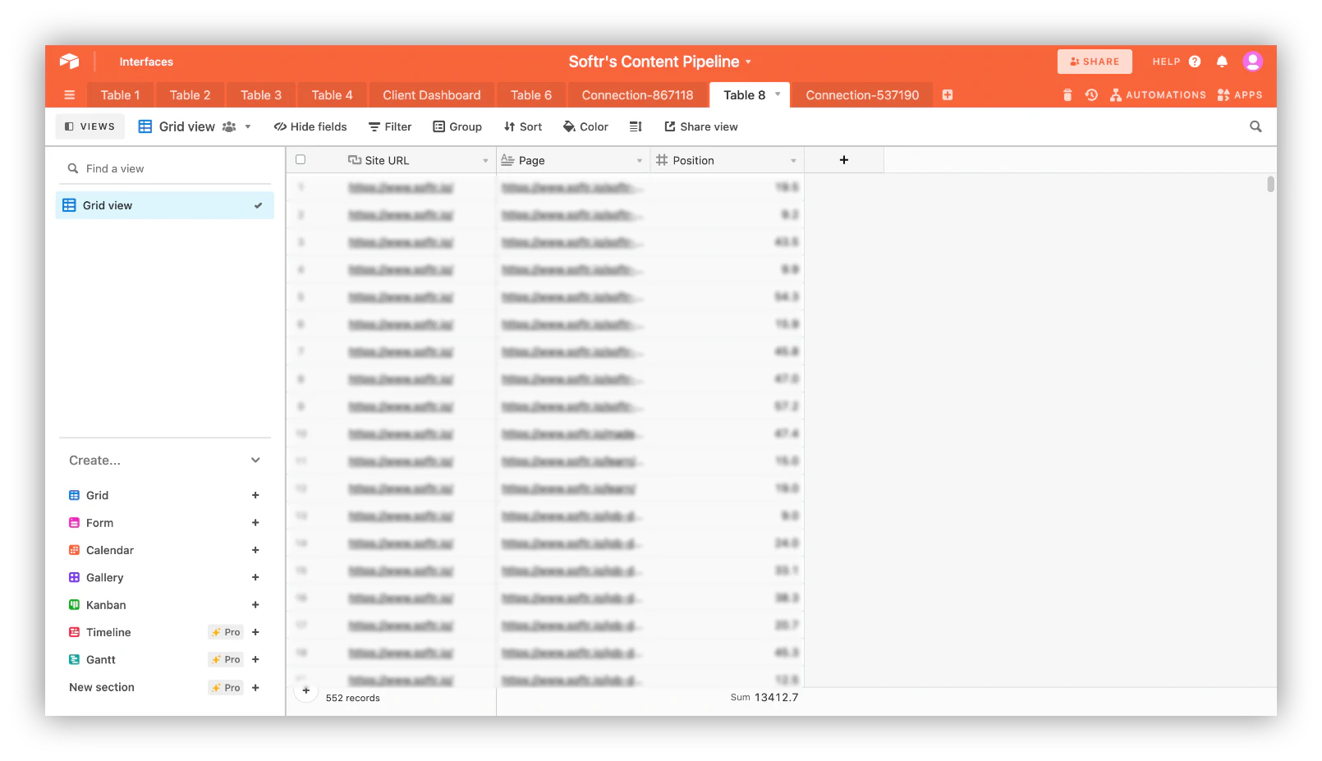Image resolution: width=1322 pixels, height=761 pixels.
Task: Switch to Table 1 tab
Action: pyautogui.click(x=121, y=95)
